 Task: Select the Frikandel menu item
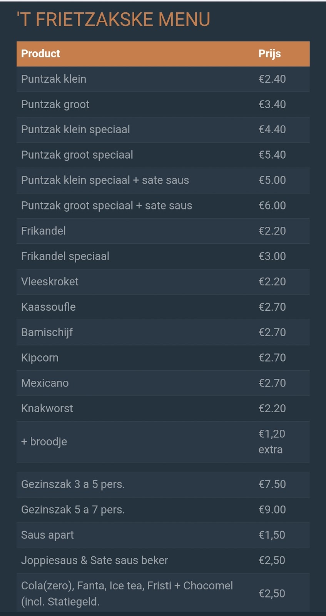163,231
